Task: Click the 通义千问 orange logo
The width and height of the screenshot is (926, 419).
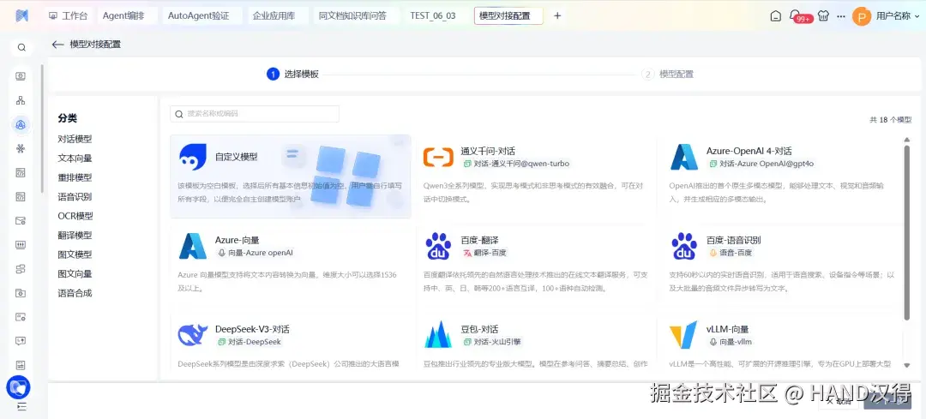Action: click(x=438, y=157)
